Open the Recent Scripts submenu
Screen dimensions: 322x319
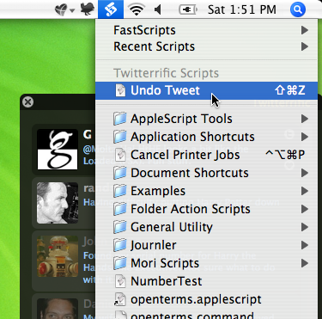click(206, 46)
